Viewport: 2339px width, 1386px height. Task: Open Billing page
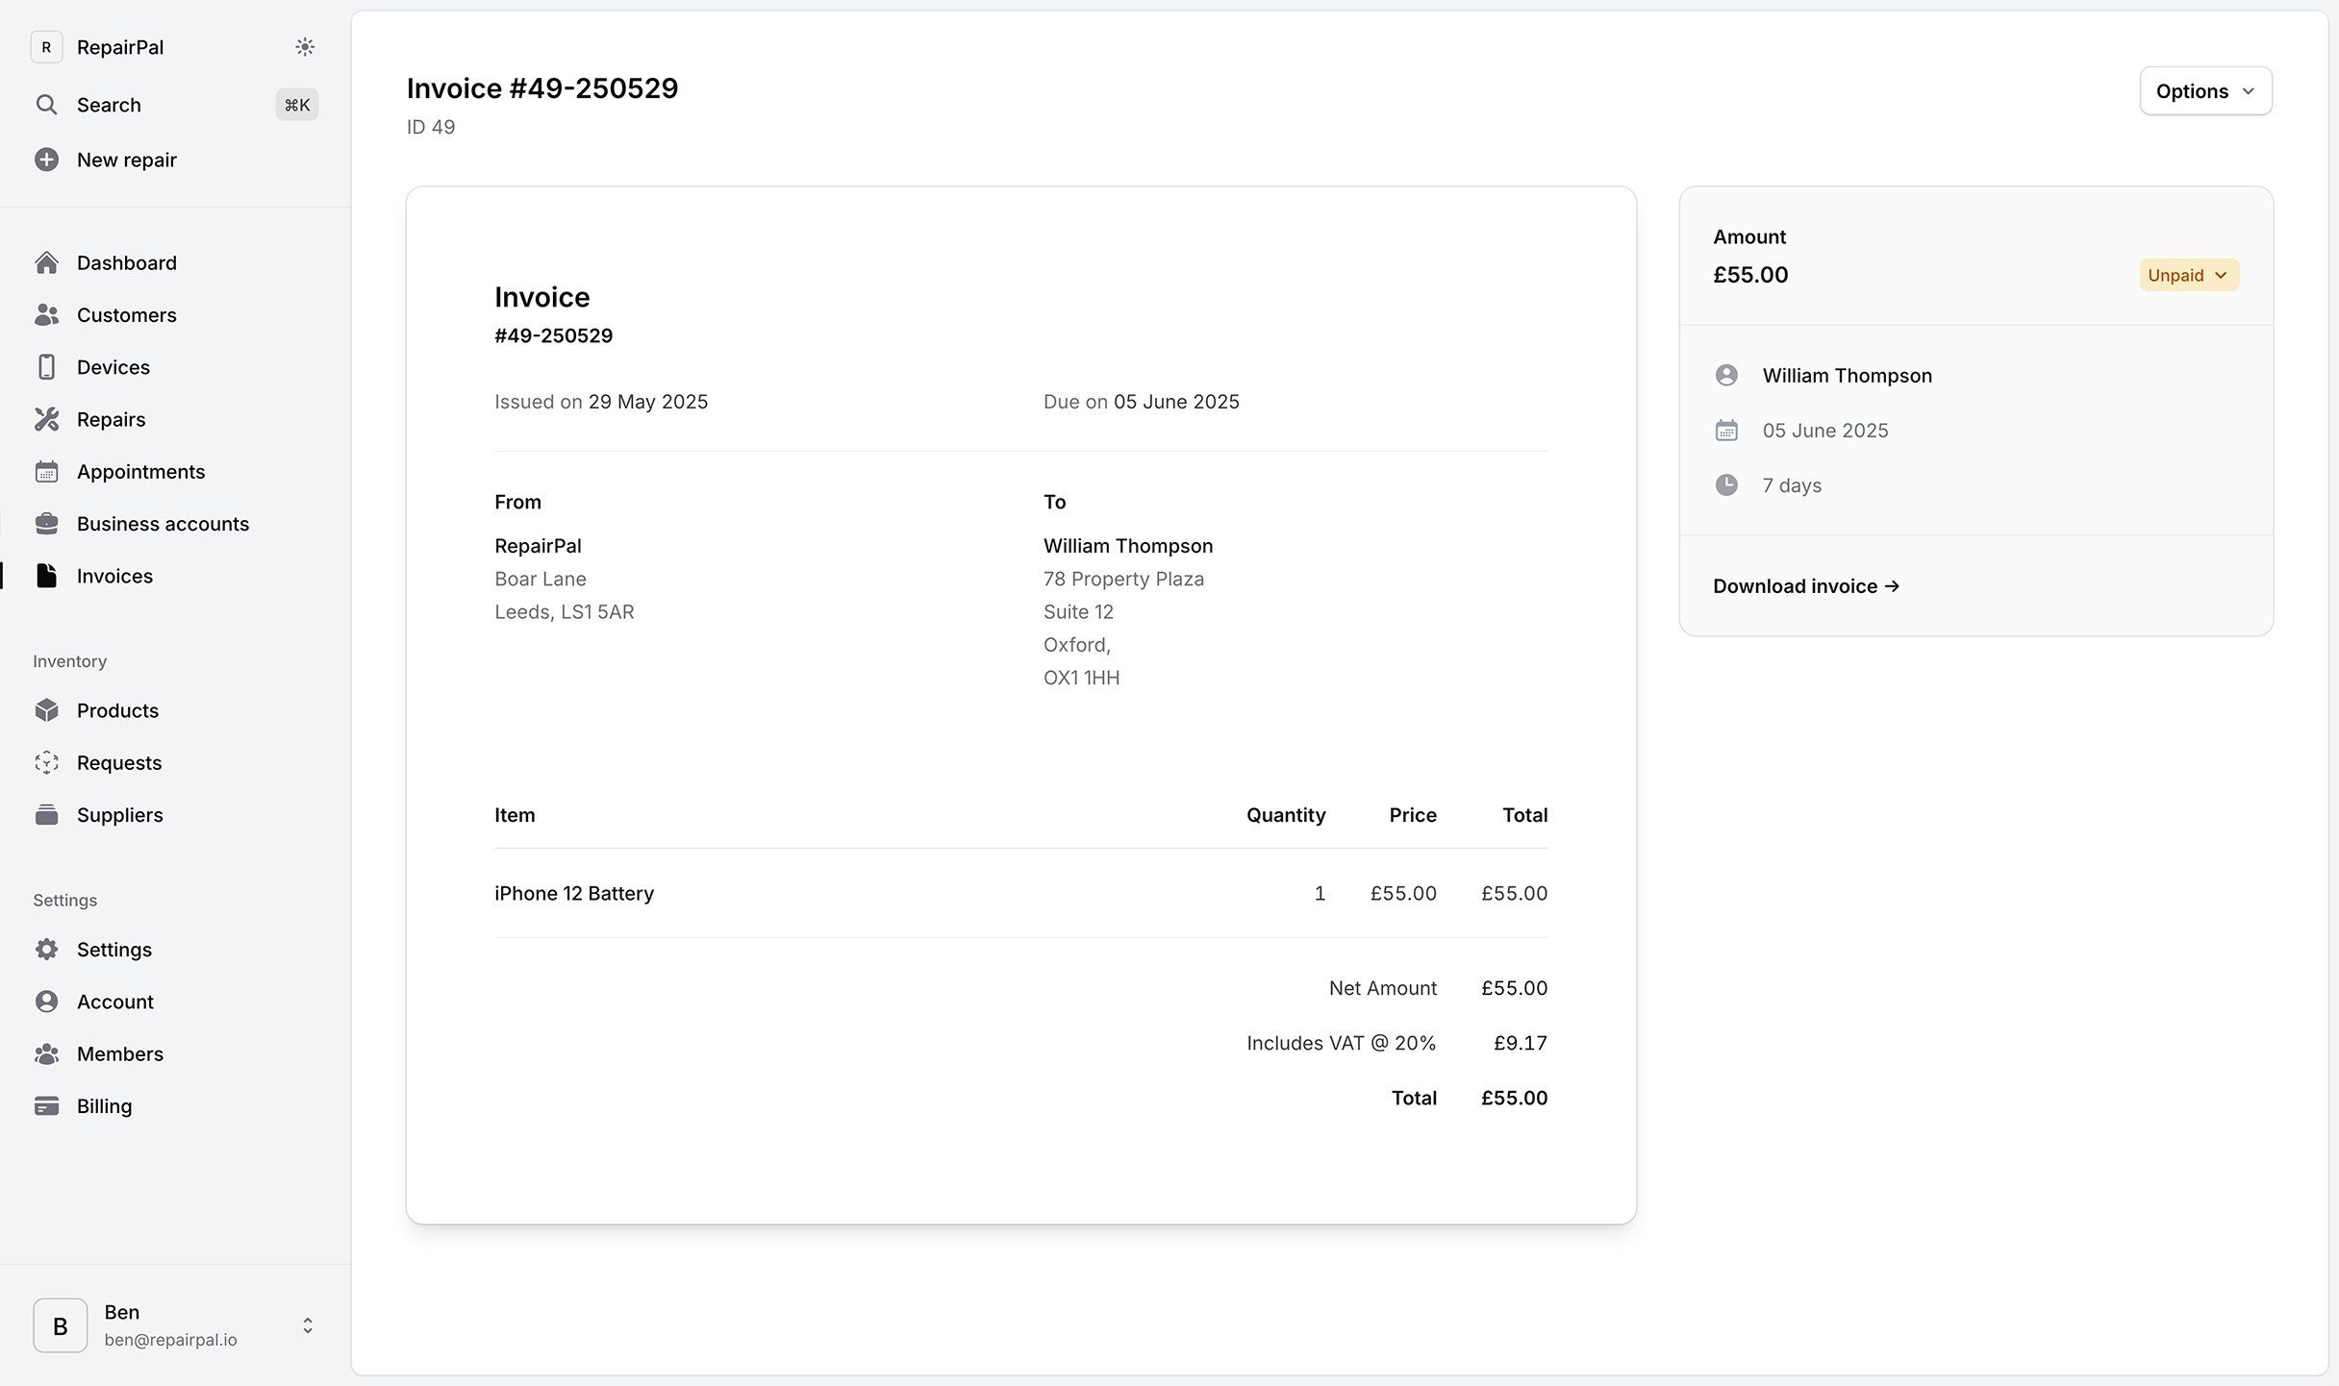pos(105,1105)
